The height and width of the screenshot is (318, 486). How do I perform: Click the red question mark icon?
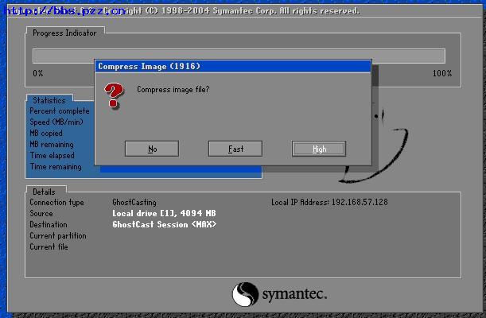point(114,95)
